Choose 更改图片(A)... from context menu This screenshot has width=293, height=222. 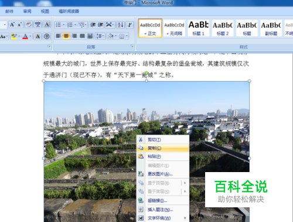click(163, 174)
